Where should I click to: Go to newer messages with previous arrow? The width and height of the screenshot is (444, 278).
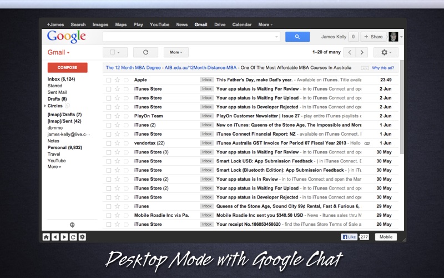coord(350,52)
